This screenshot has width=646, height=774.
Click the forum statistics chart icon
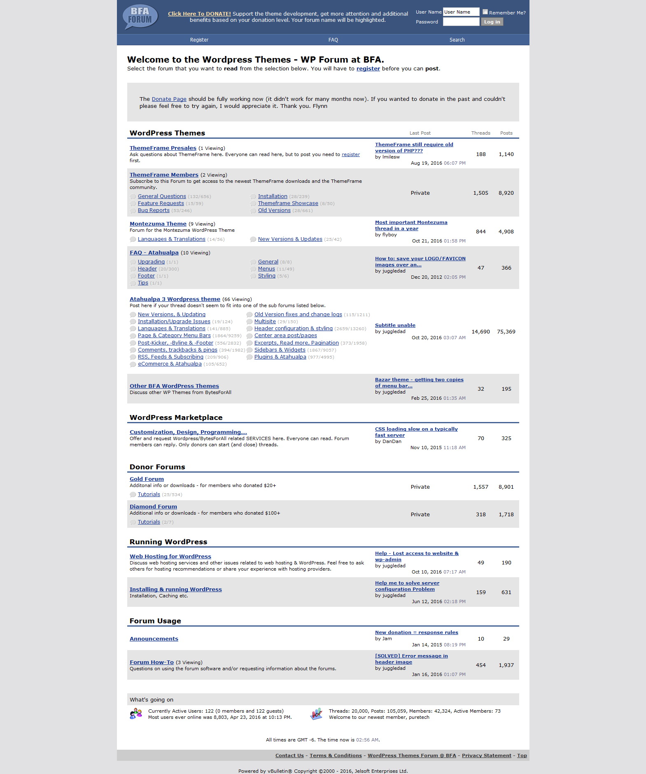(x=316, y=713)
